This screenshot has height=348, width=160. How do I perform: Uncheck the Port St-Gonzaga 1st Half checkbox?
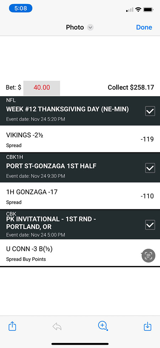pyautogui.click(x=150, y=168)
